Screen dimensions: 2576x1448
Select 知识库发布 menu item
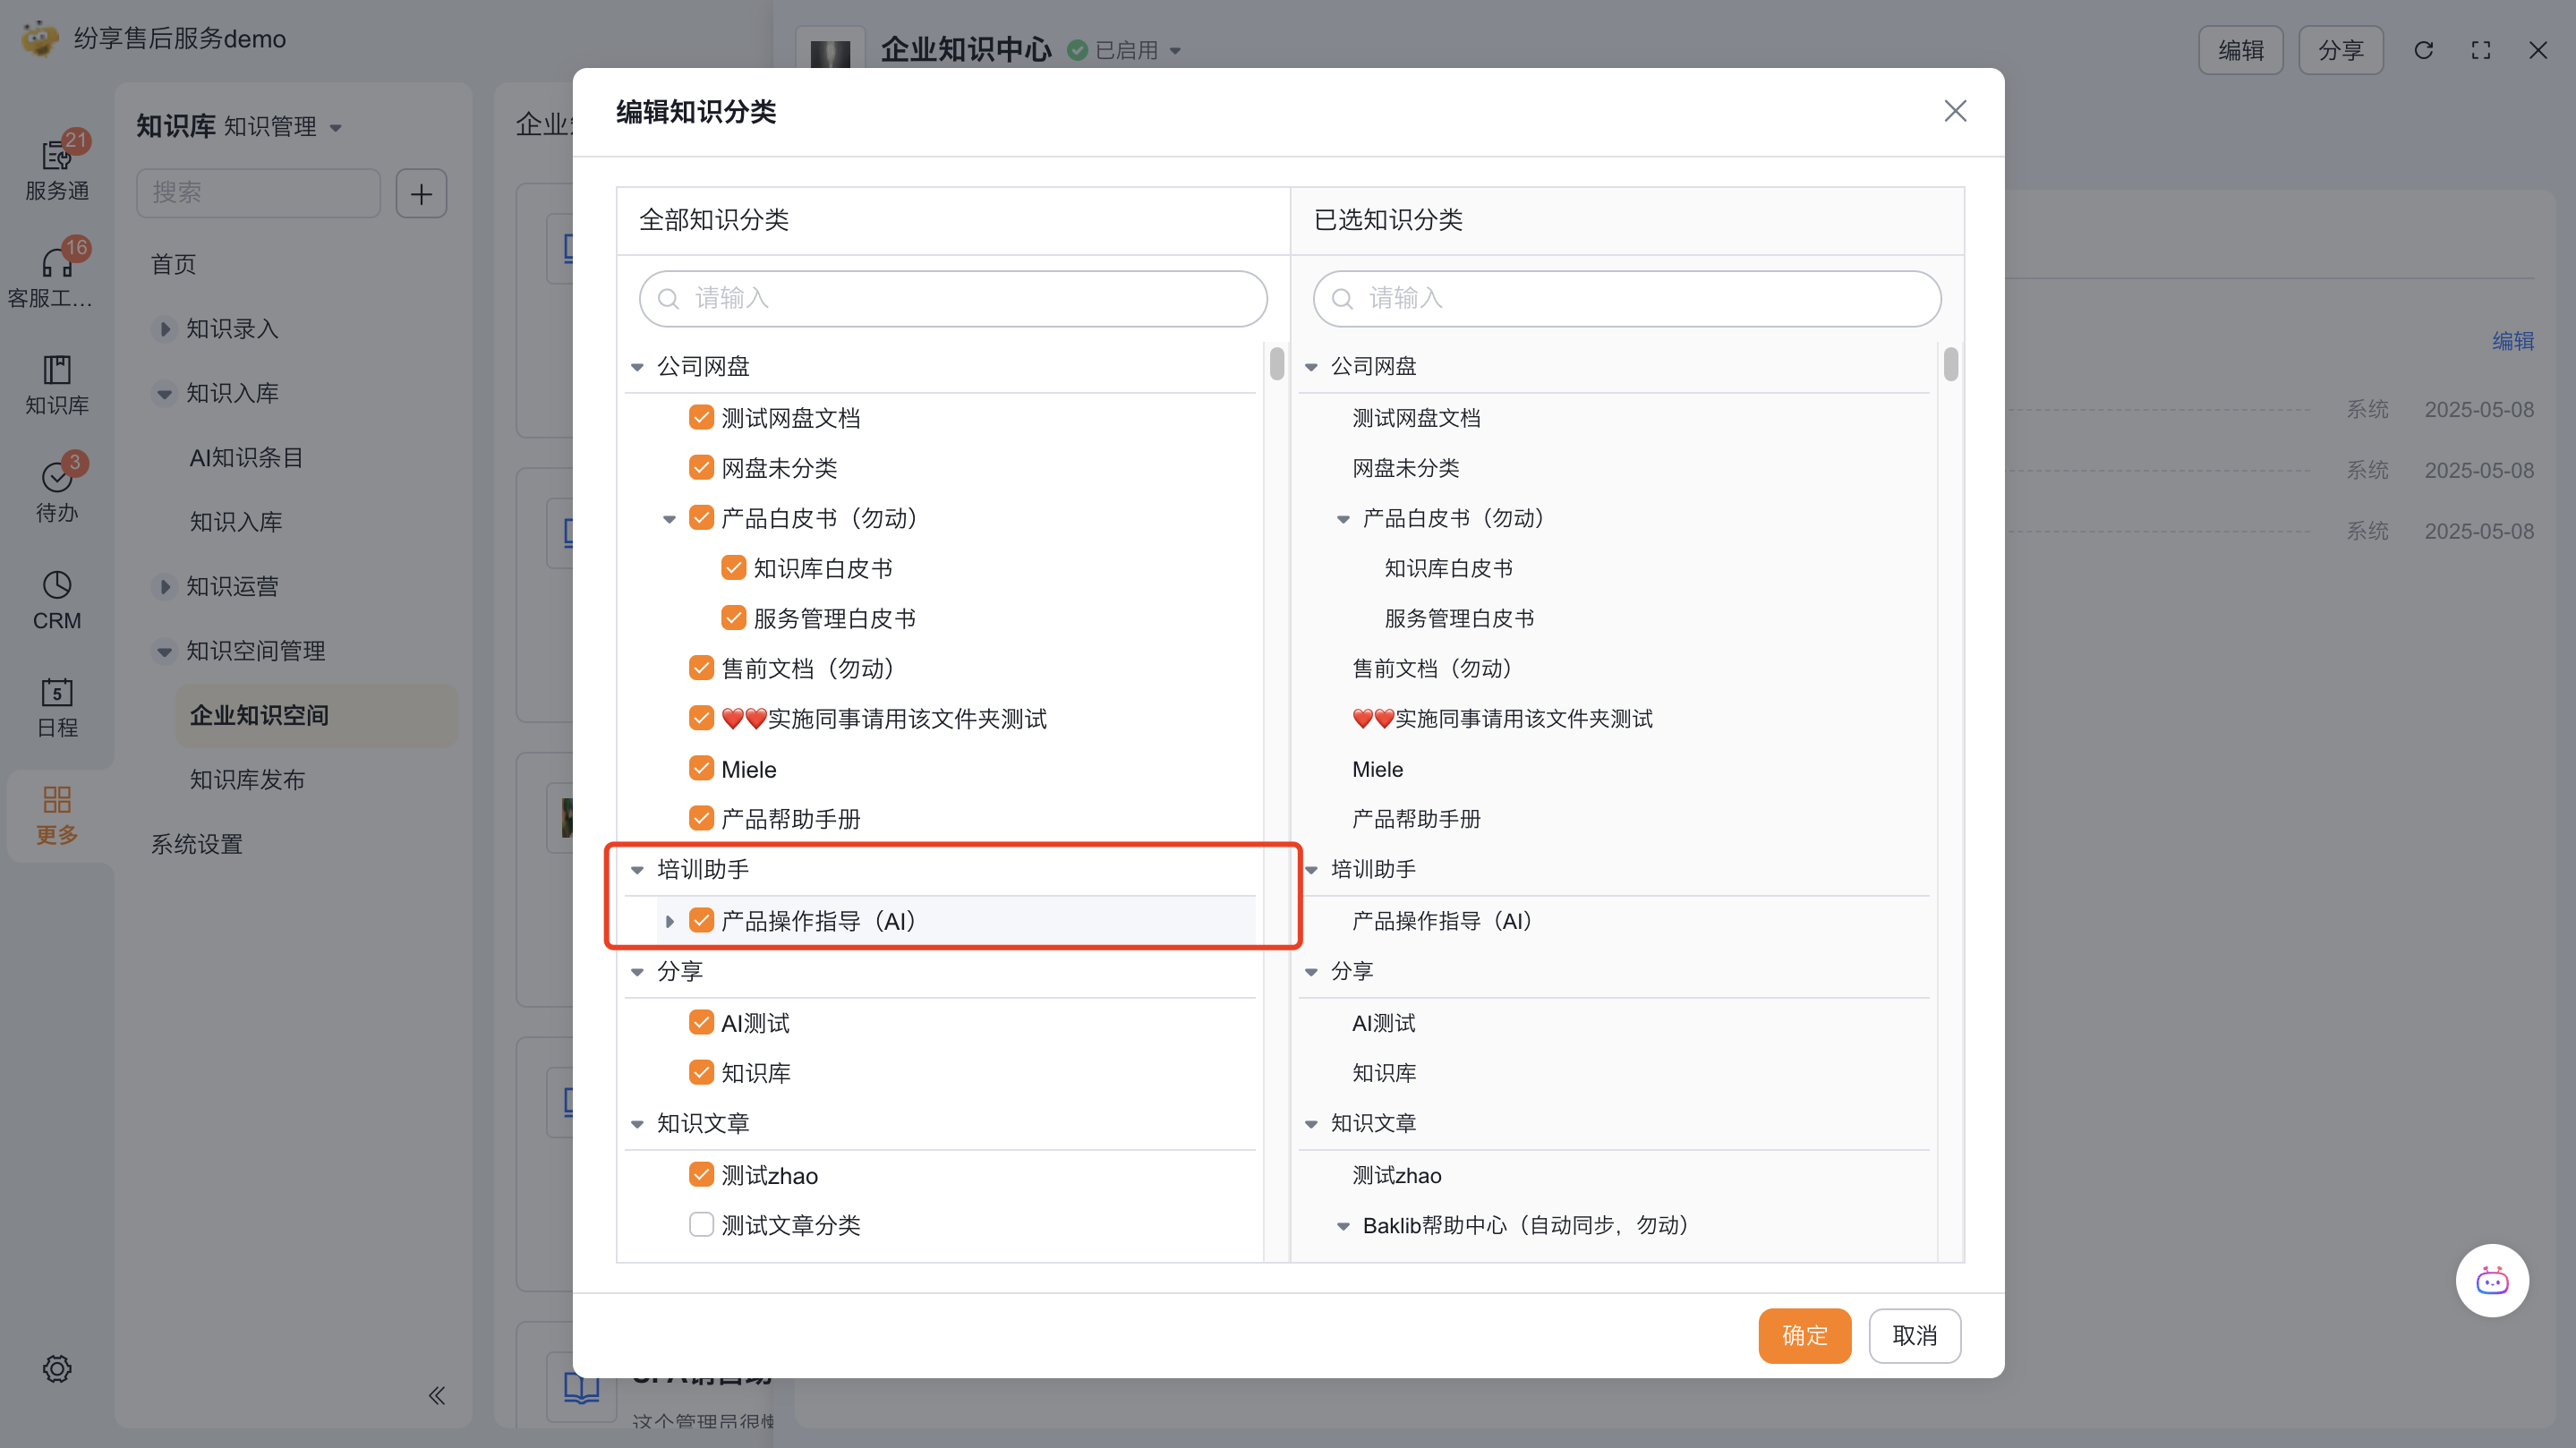(247, 780)
